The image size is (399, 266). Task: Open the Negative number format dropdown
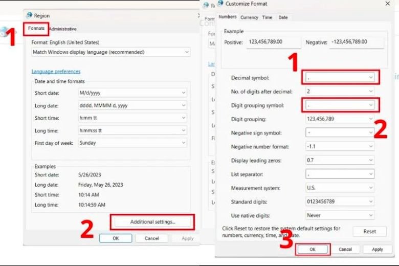(340, 146)
